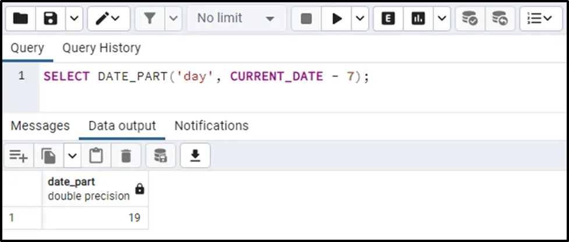569x242 pixels.
Task: Click the Add row button
Action: pos(18,155)
